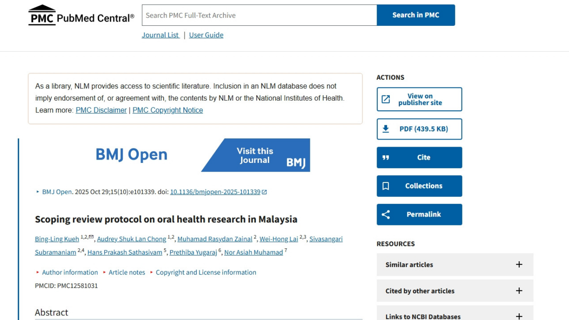Open the Journal List menu link

(160, 35)
